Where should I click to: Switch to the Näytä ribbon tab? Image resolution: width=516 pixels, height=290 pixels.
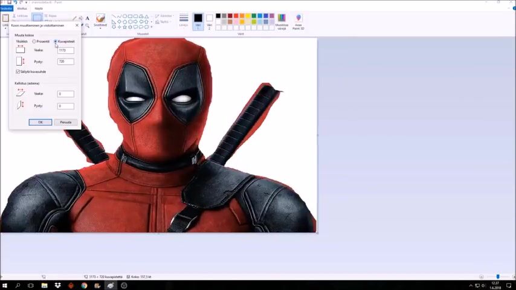click(x=39, y=8)
